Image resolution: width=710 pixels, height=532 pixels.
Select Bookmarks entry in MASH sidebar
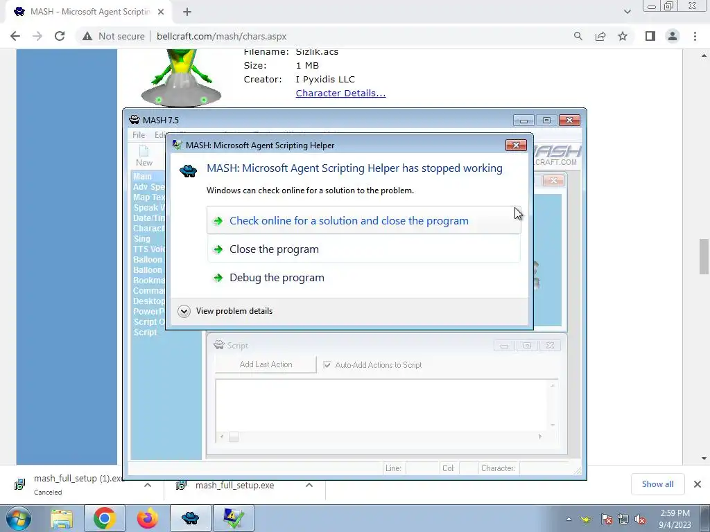point(149,281)
